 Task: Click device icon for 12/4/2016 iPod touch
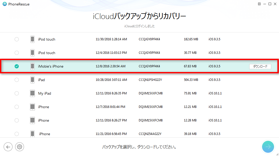pos(32,53)
